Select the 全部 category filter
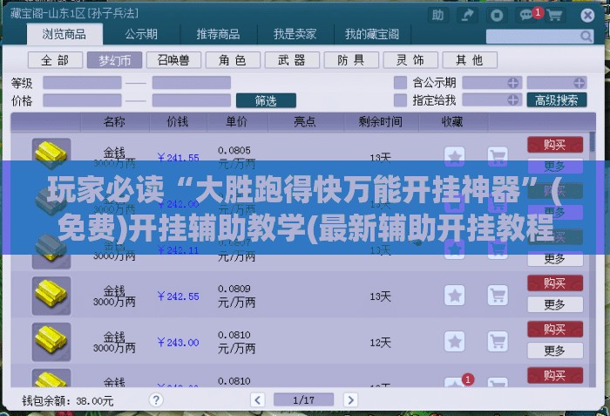 pyautogui.click(x=55, y=60)
